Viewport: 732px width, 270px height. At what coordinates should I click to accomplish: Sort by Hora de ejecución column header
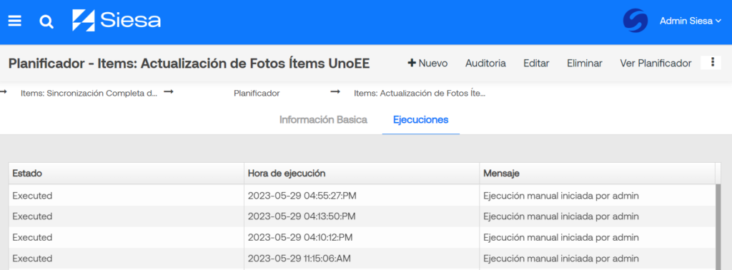click(x=362, y=174)
